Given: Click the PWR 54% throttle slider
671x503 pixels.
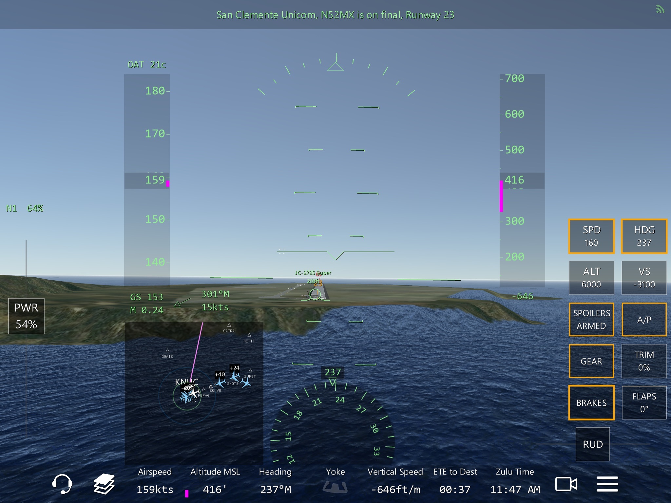Looking at the screenshot, I should coord(26,316).
